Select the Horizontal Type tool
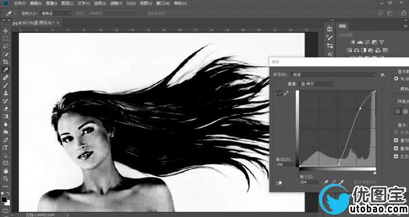This screenshot has width=409, height=217. pos(5,147)
